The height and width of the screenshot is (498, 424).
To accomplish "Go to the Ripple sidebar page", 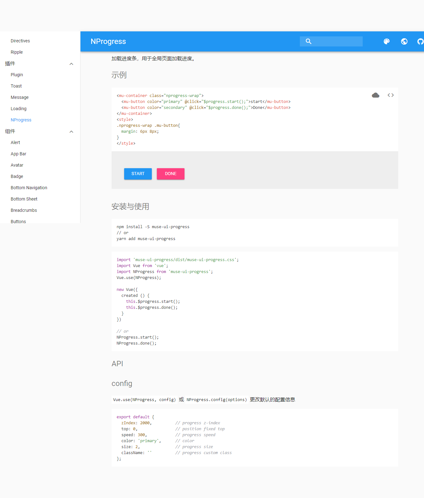I will (17, 52).
